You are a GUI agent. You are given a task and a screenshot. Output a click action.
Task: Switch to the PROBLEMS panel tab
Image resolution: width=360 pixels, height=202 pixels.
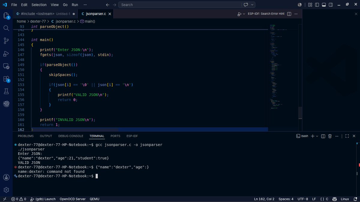tap(26, 136)
